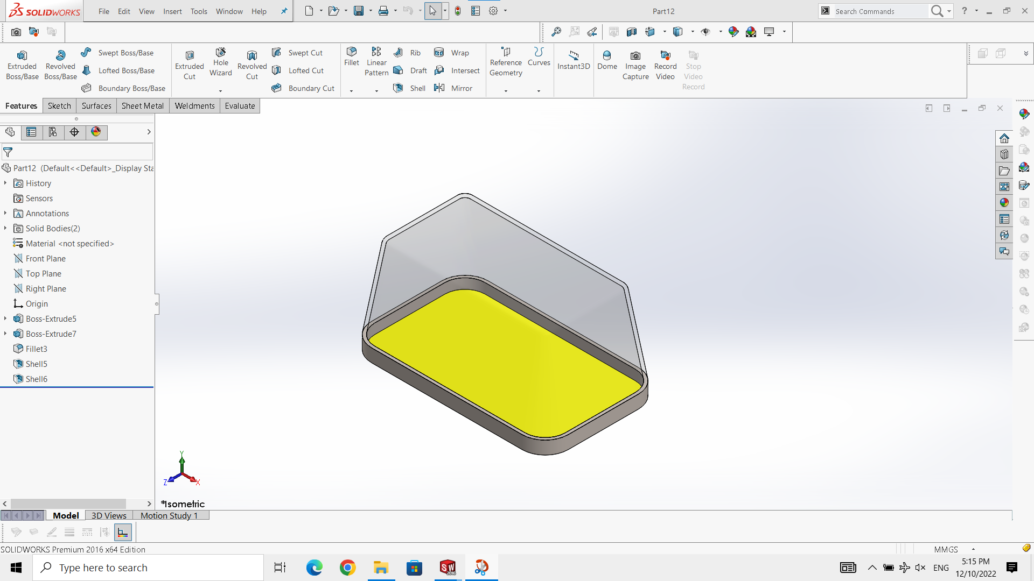Viewport: 1034px width, 581px height.
Task: Select the Wrap tool
Action: (452, 53)
